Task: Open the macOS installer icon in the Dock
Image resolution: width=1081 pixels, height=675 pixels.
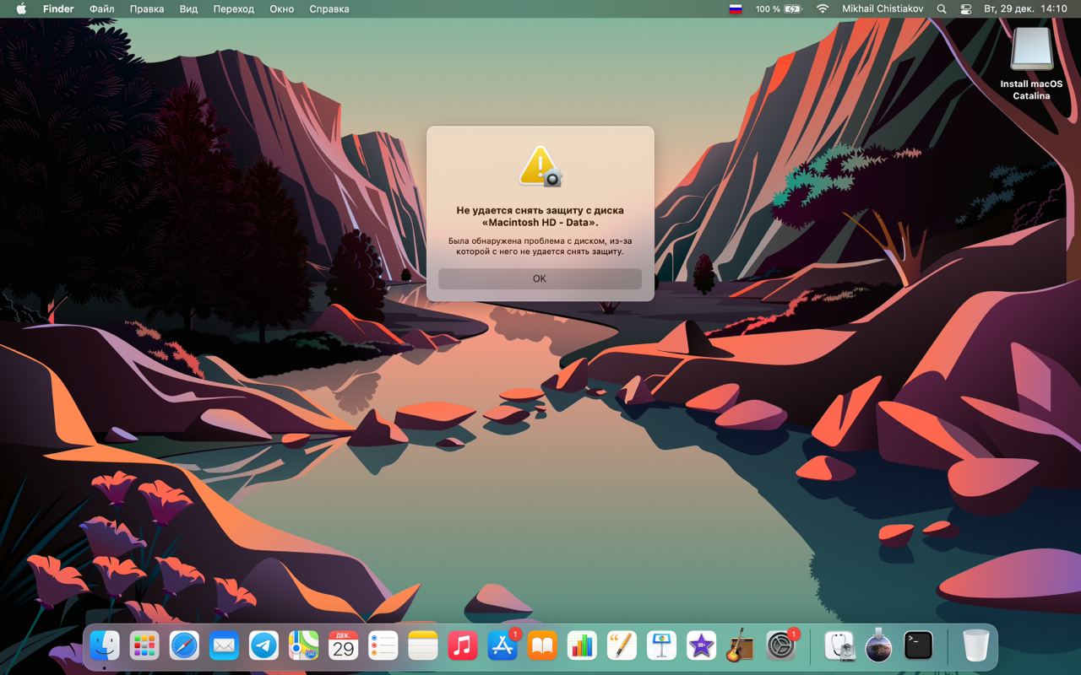Action: coord(878,646)
